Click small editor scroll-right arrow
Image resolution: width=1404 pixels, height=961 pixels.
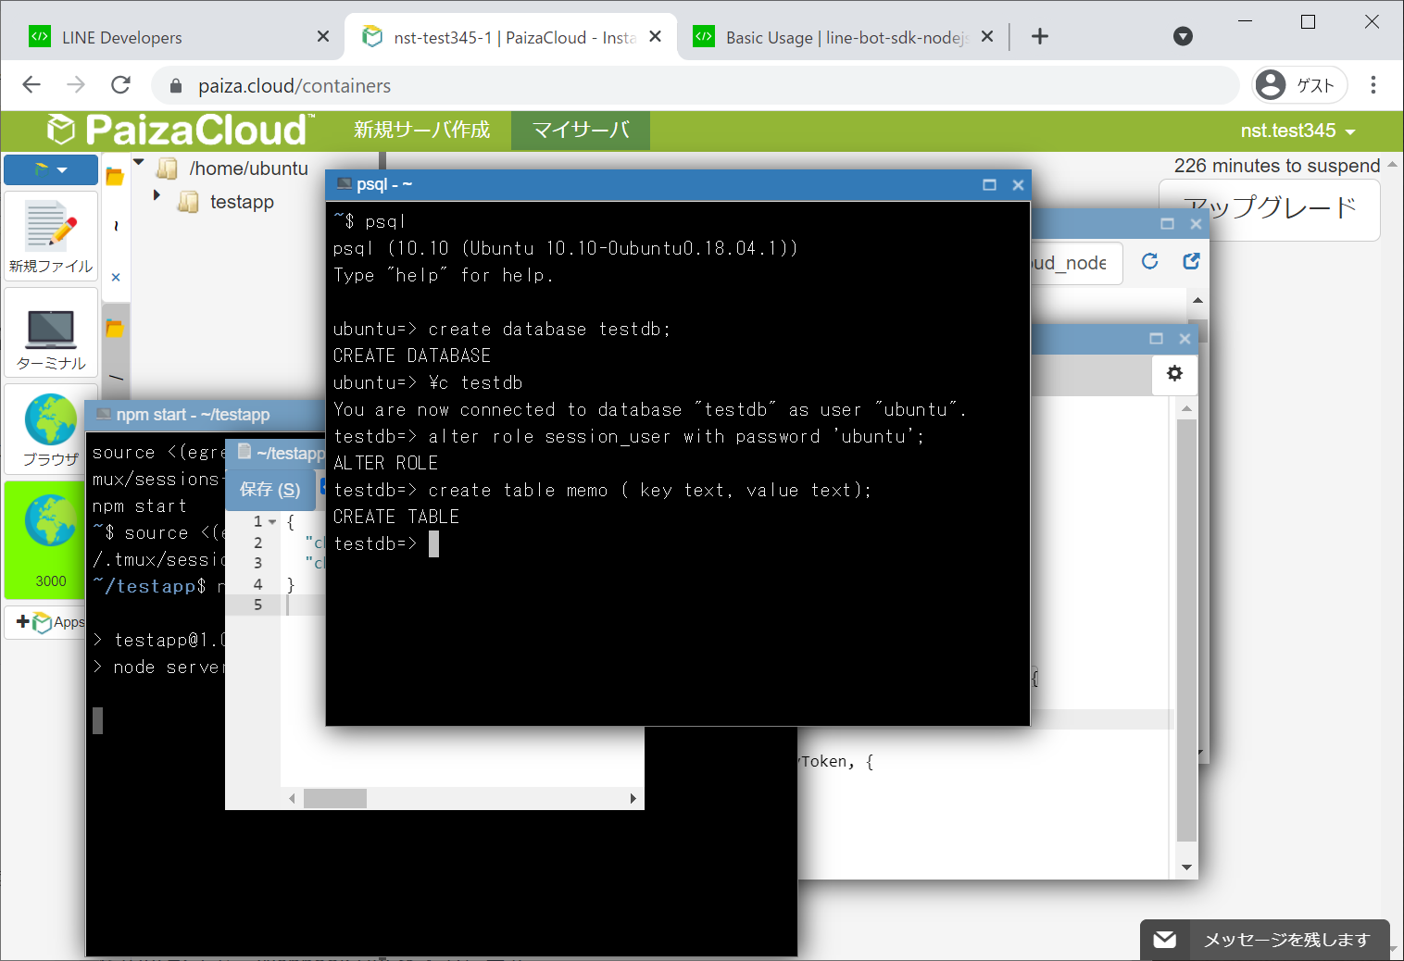pyautogui.click(x=633, y=798)
